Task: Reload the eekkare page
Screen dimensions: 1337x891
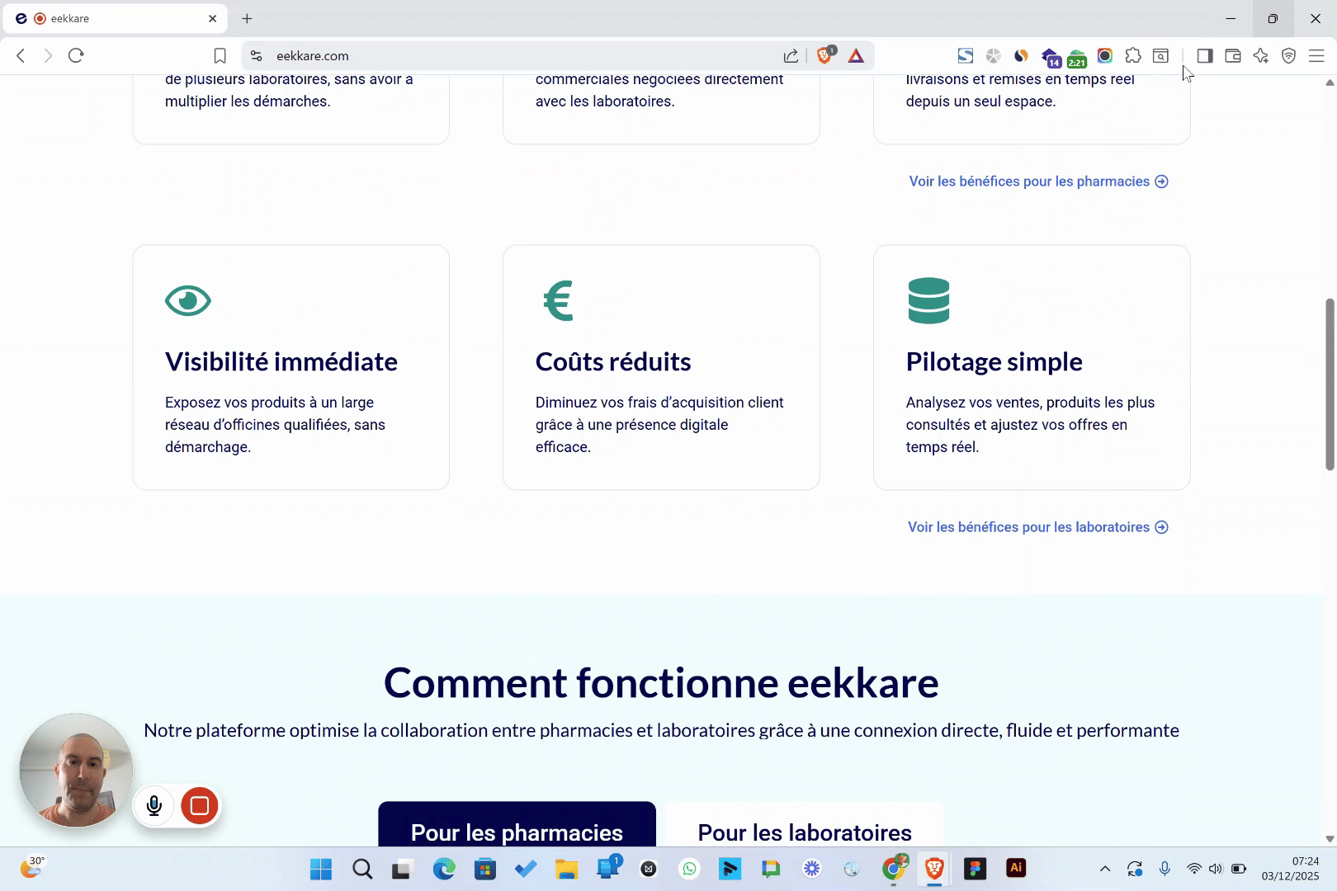Action: click(x=76, y=55)
